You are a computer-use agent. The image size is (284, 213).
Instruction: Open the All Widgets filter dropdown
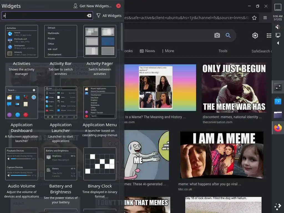[x=109, y=16]
